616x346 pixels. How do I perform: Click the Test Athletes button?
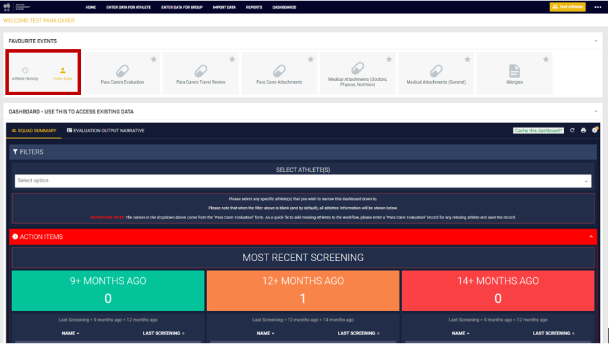pos(567,7)
